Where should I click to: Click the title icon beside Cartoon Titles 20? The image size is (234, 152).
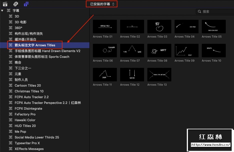[x=10, y=85]
